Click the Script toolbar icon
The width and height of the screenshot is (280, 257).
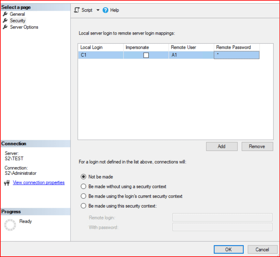coord(77,10)
